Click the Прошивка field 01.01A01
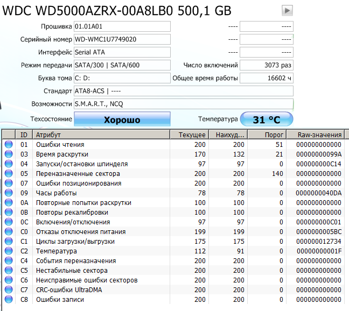 pos(122,26)
